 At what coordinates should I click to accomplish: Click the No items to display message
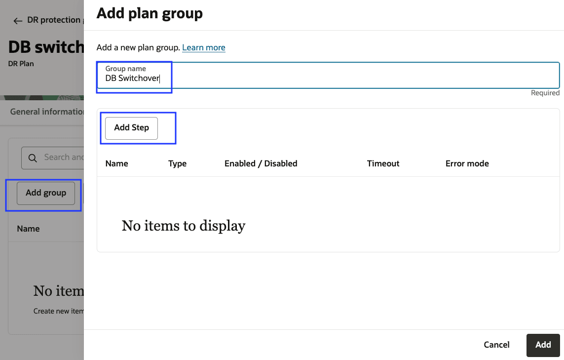(184, 226)
